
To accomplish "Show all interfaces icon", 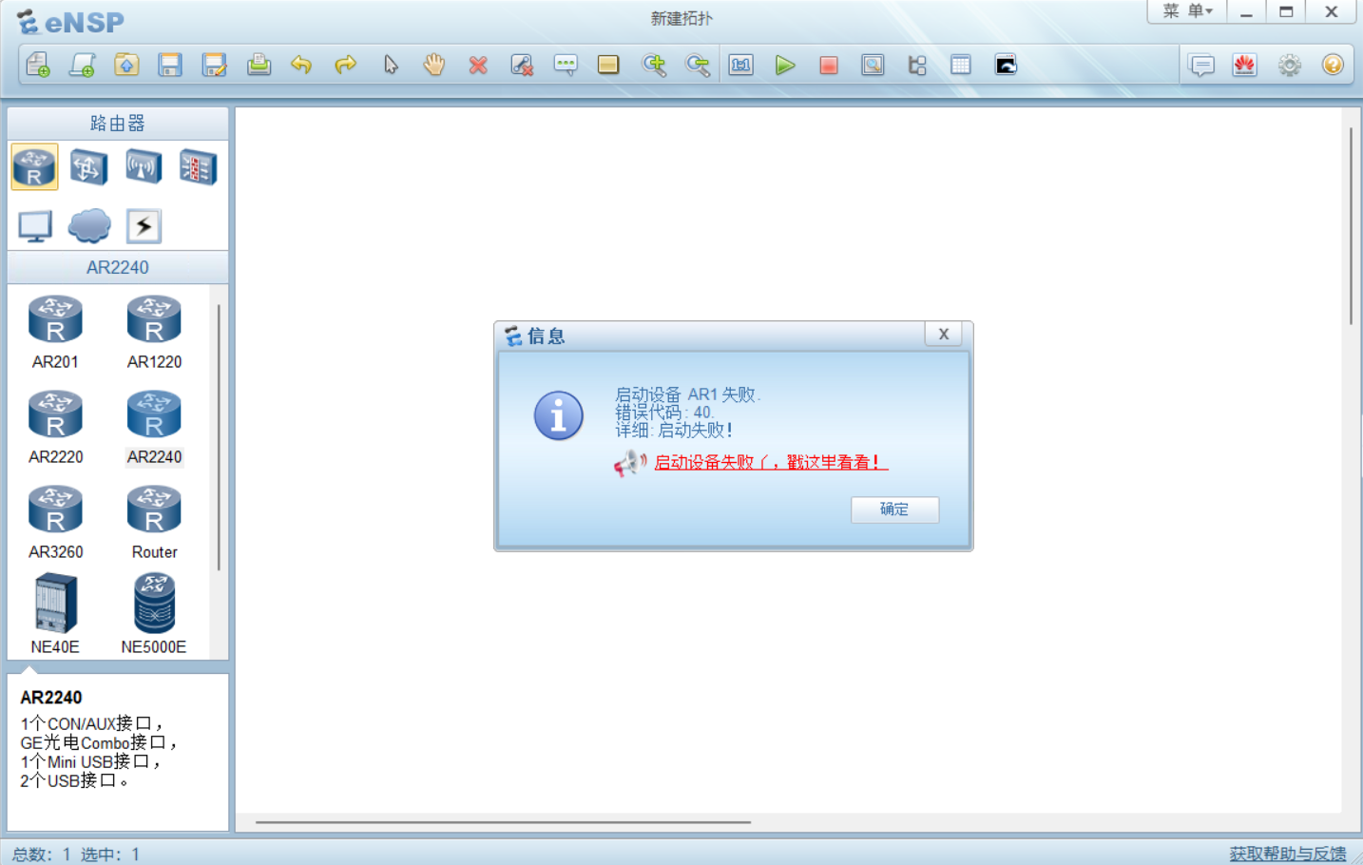I will (x=917, y=65).
